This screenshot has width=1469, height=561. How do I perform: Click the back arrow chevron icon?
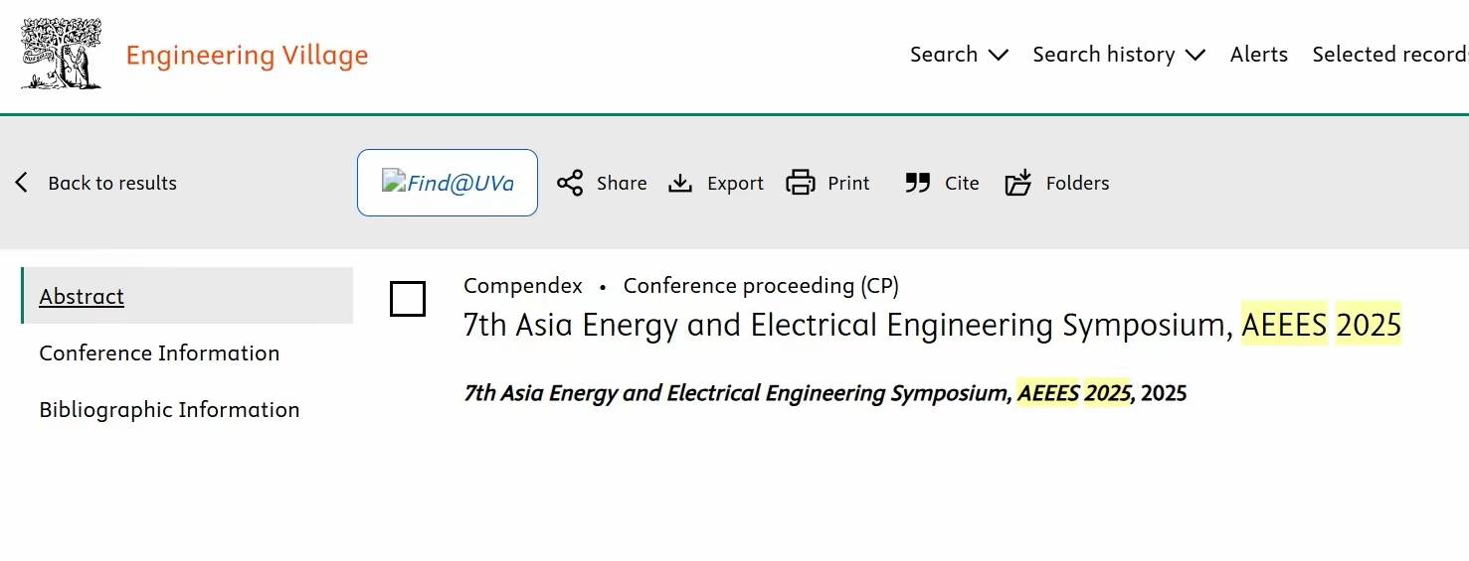[22, 183]
